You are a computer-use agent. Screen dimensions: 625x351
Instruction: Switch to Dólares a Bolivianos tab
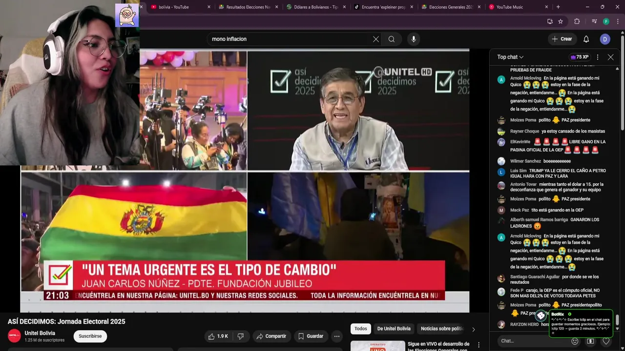[315, 7]
